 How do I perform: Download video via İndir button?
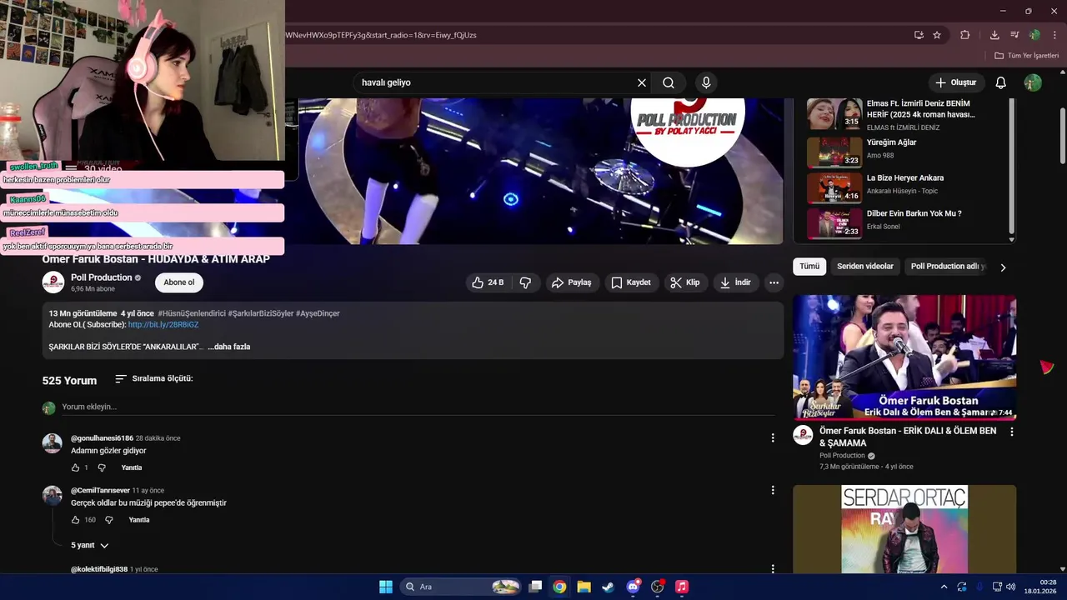tap(736, 282)
